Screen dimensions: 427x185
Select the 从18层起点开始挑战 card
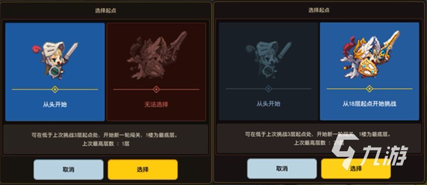pos(369,71)
